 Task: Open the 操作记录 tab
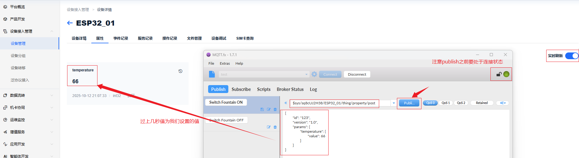(x=170, y=38)
